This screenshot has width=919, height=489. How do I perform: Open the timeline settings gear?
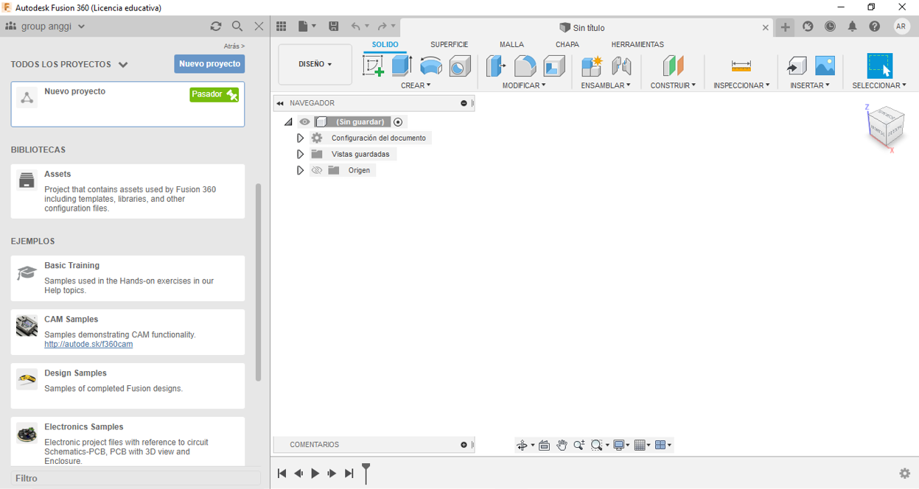point(905,474)
